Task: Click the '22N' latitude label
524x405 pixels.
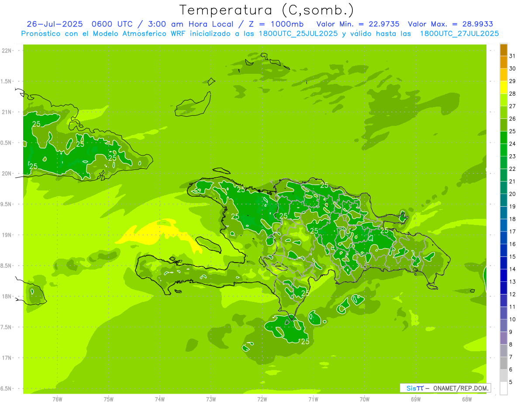Action: tap(7, 51)
